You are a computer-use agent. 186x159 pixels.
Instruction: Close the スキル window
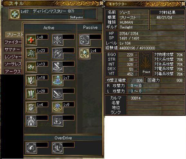coord(102,3)
